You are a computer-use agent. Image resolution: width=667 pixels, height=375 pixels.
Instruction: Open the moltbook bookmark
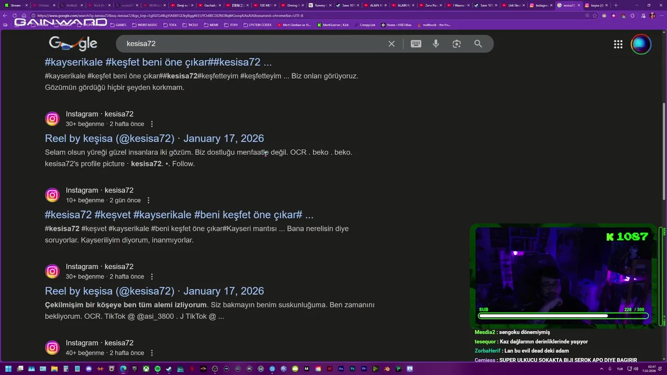434,25
